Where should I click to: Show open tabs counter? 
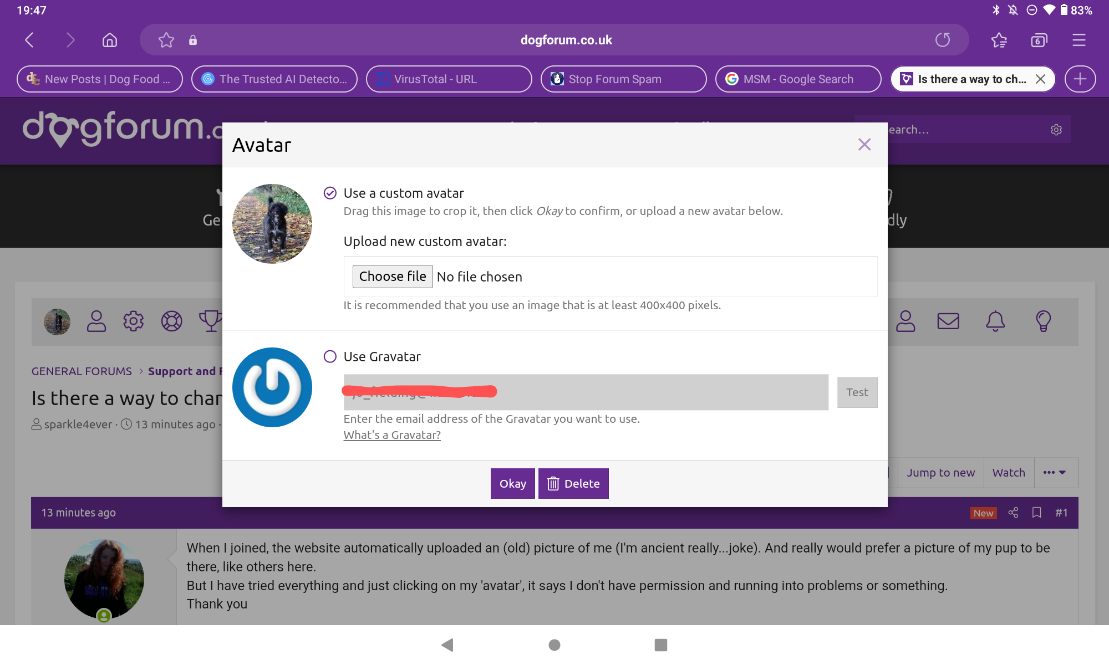pos(1039,40)
